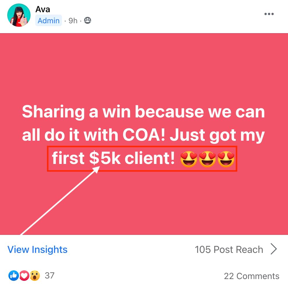The width and height of the screenshot is (288, 284).
Task: Open the 9h post timestamp
Action: [x=73, y=21]
